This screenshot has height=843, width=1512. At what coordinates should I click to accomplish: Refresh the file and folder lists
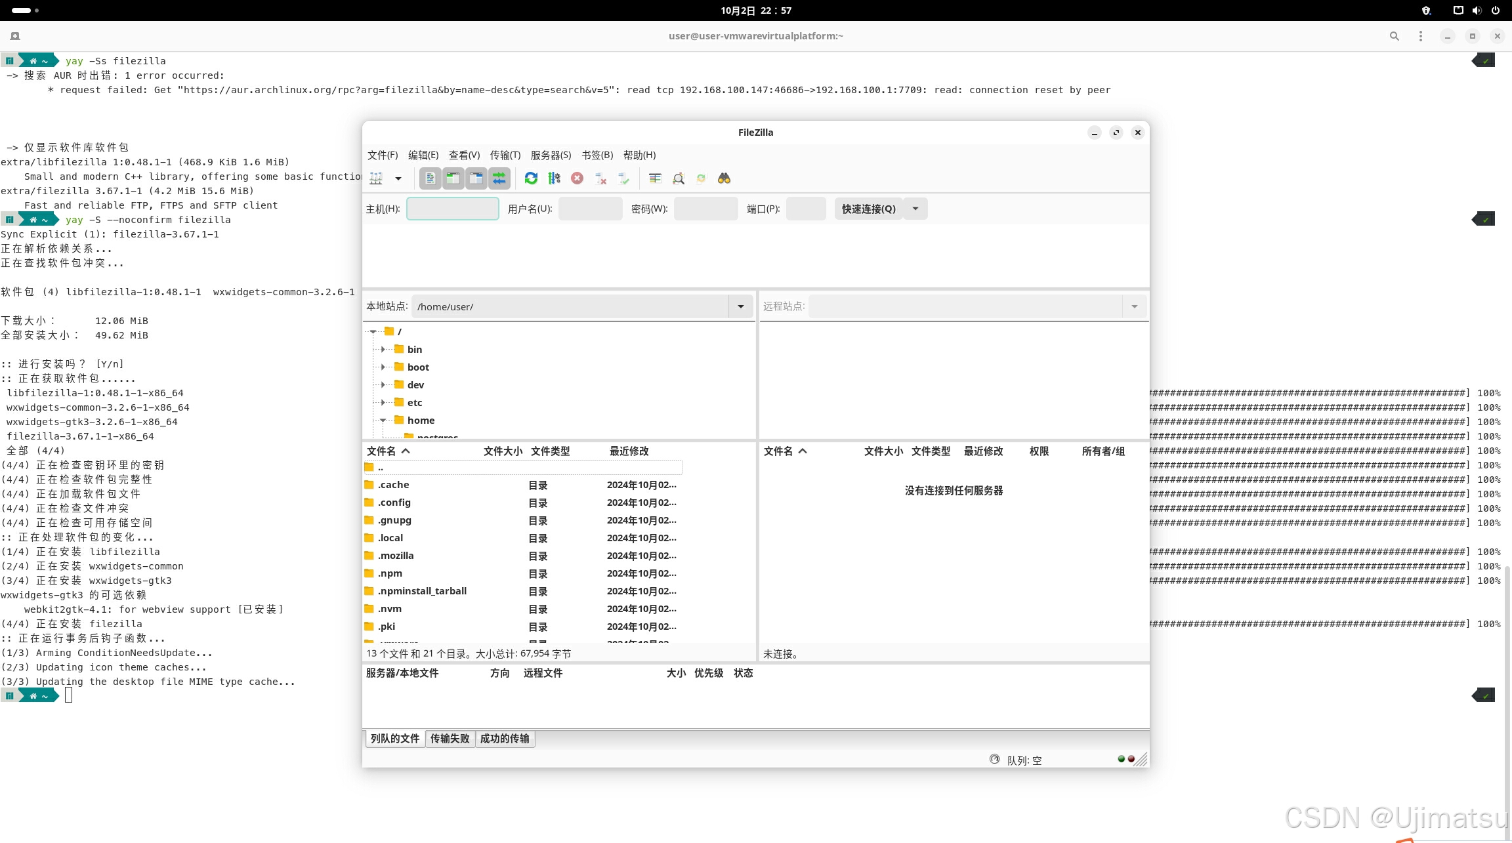pos(531,178)
